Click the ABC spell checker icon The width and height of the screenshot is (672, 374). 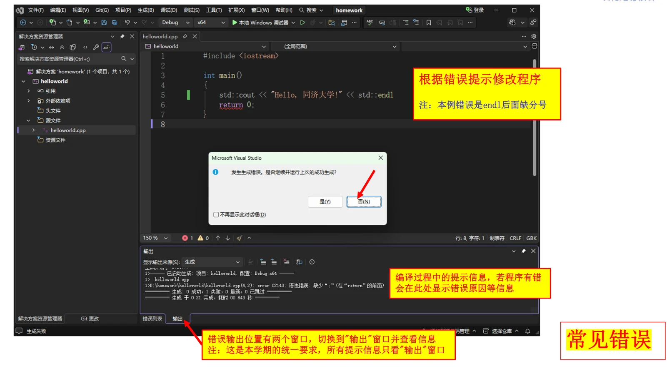(x=370, y=23)
